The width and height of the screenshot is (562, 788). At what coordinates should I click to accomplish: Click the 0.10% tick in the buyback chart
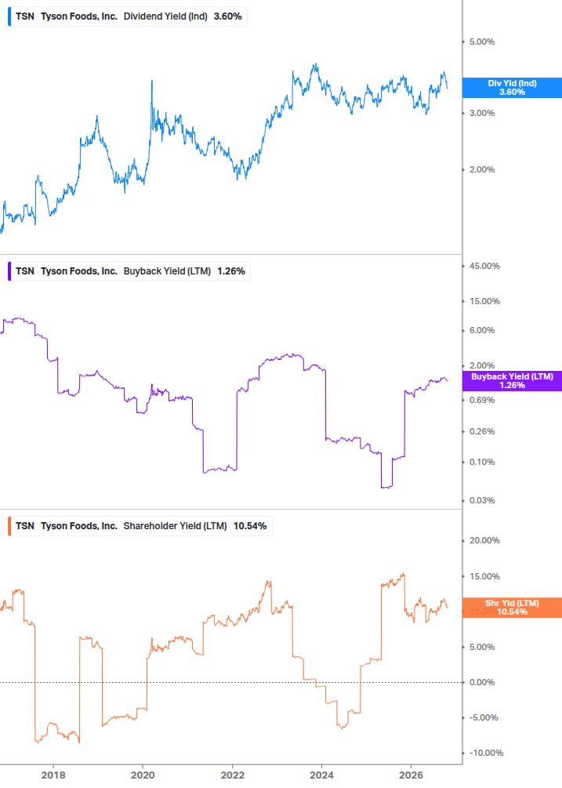[482, 463]
